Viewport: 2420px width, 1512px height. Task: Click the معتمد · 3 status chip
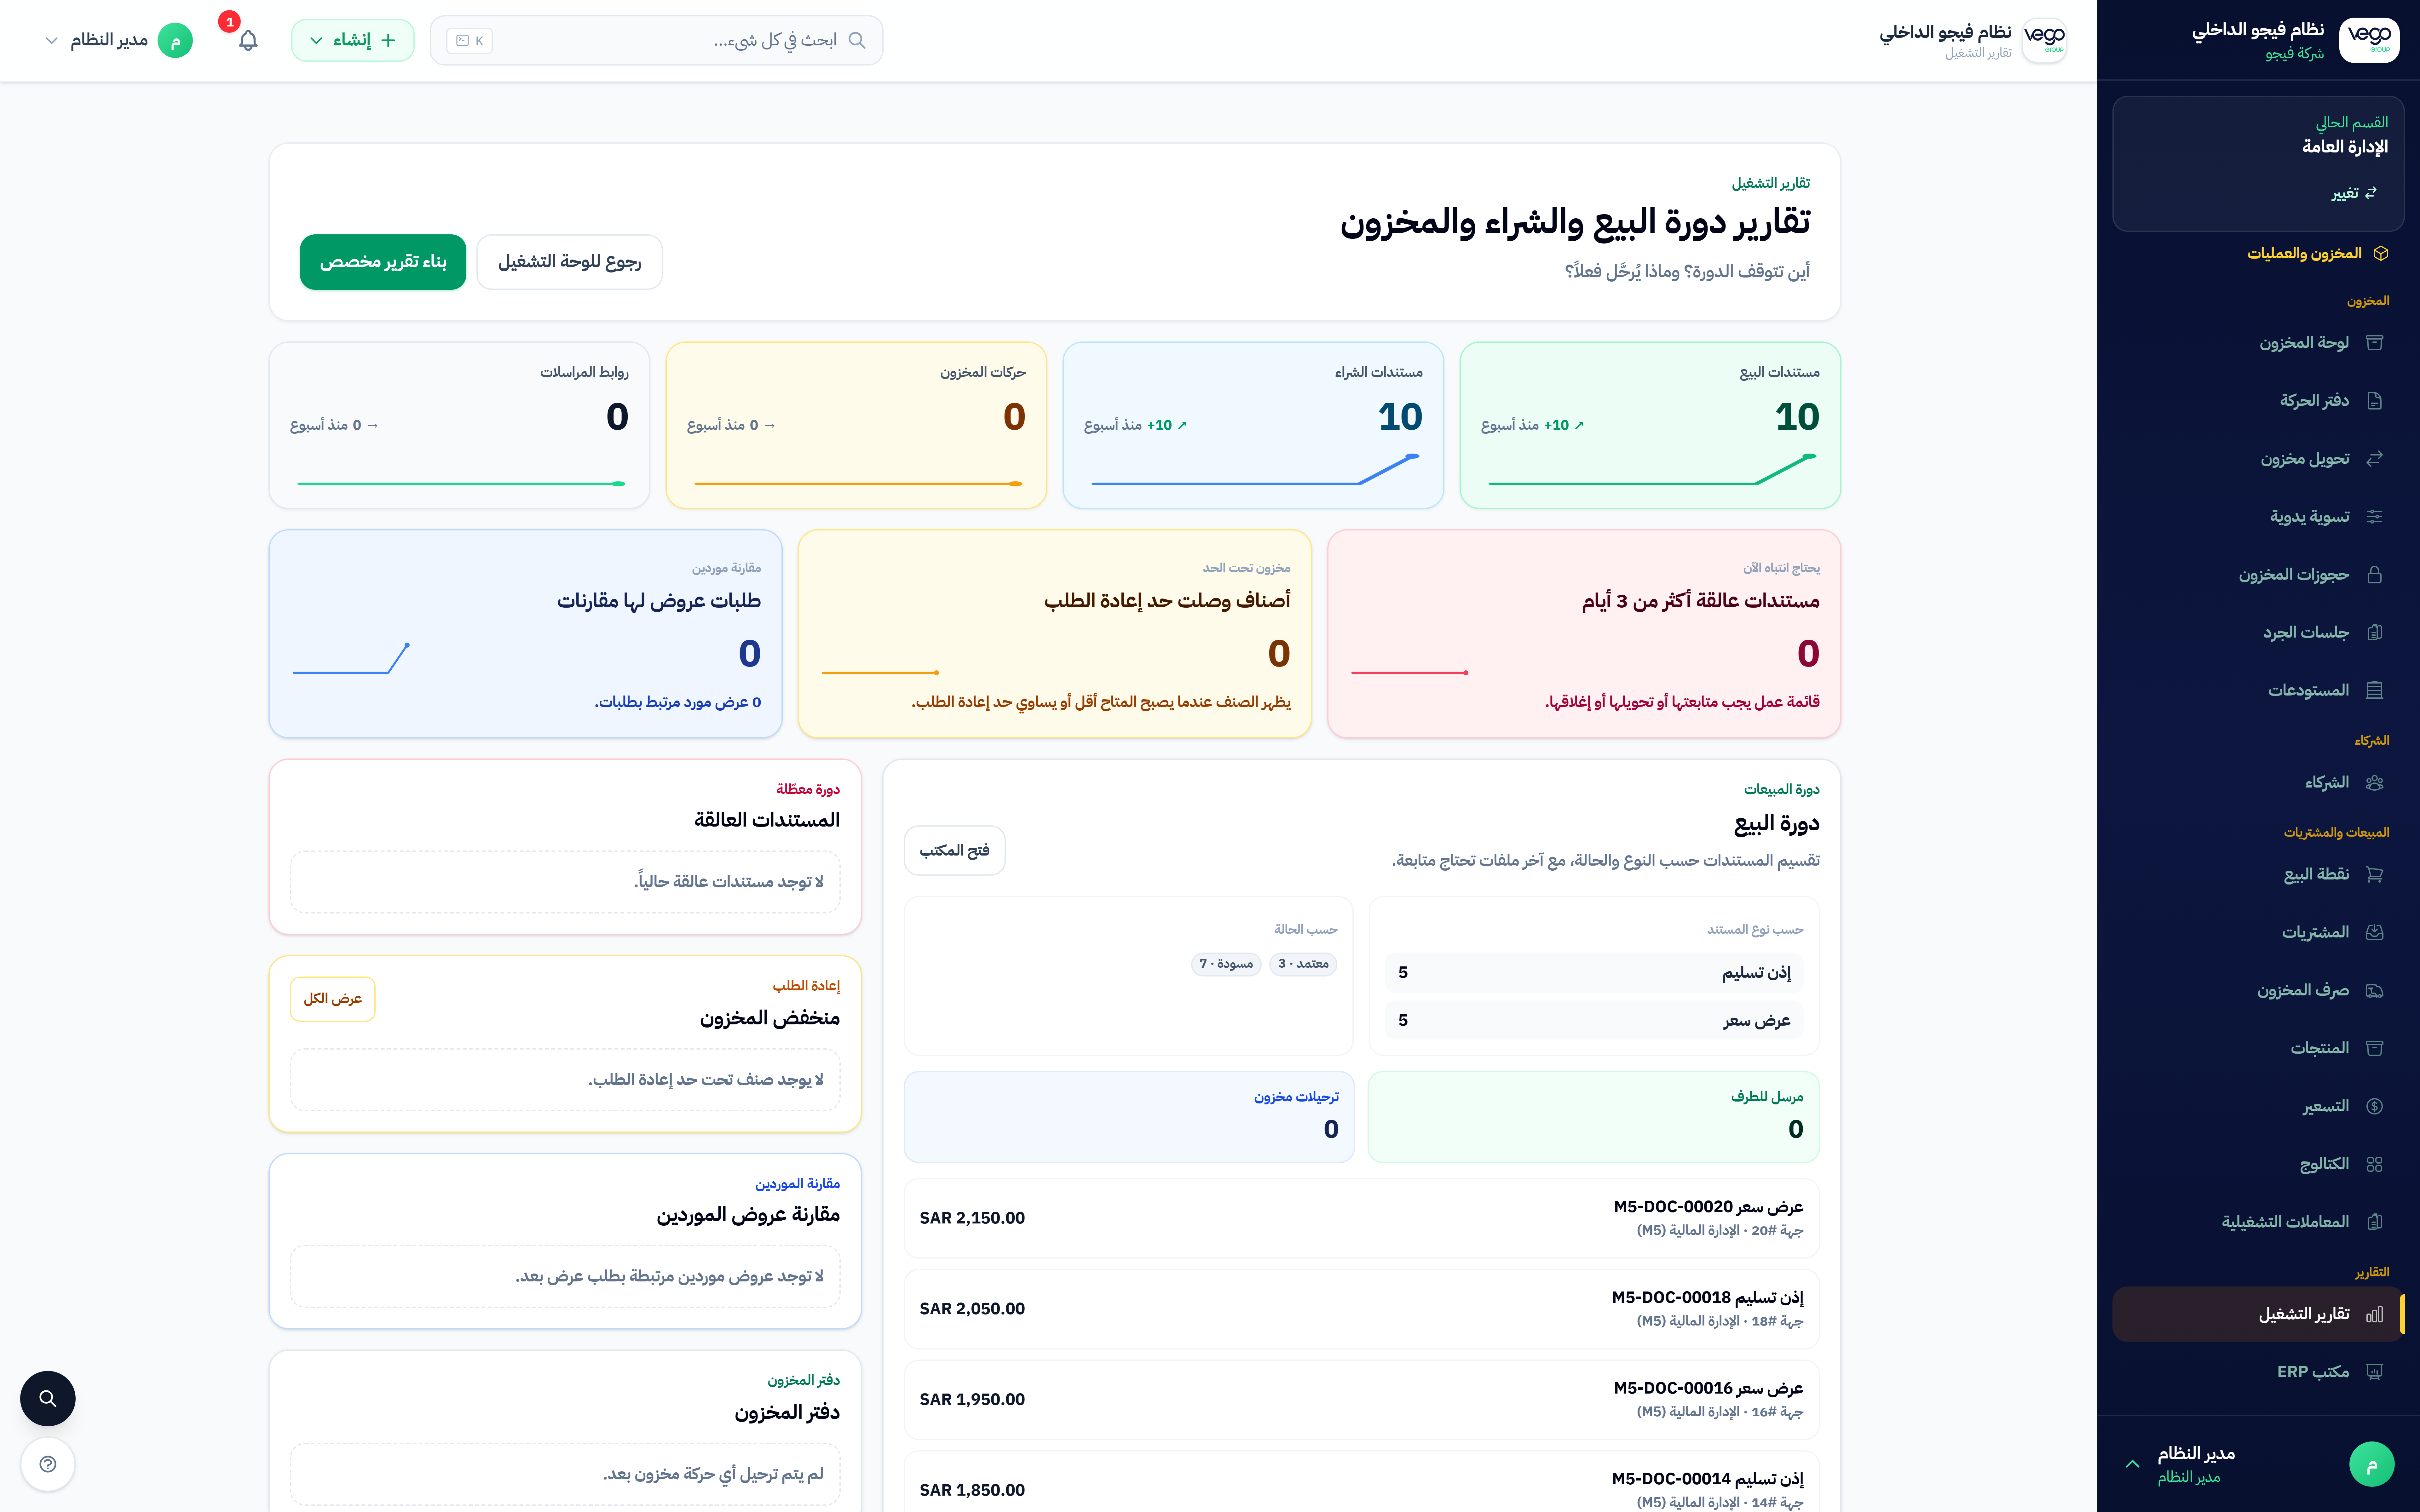1303,964
